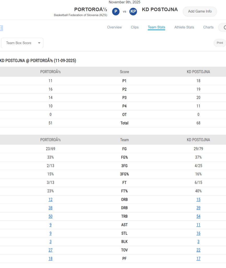Viewport: 226px width, 268px height.
Task: Click the Portorož team logo icon
Action: pos(116,12)
